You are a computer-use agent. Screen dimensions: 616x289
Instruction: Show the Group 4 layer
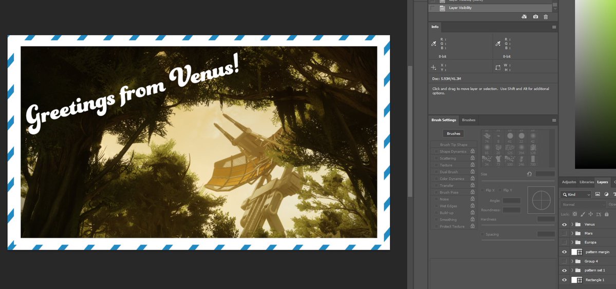coord(565,261)
